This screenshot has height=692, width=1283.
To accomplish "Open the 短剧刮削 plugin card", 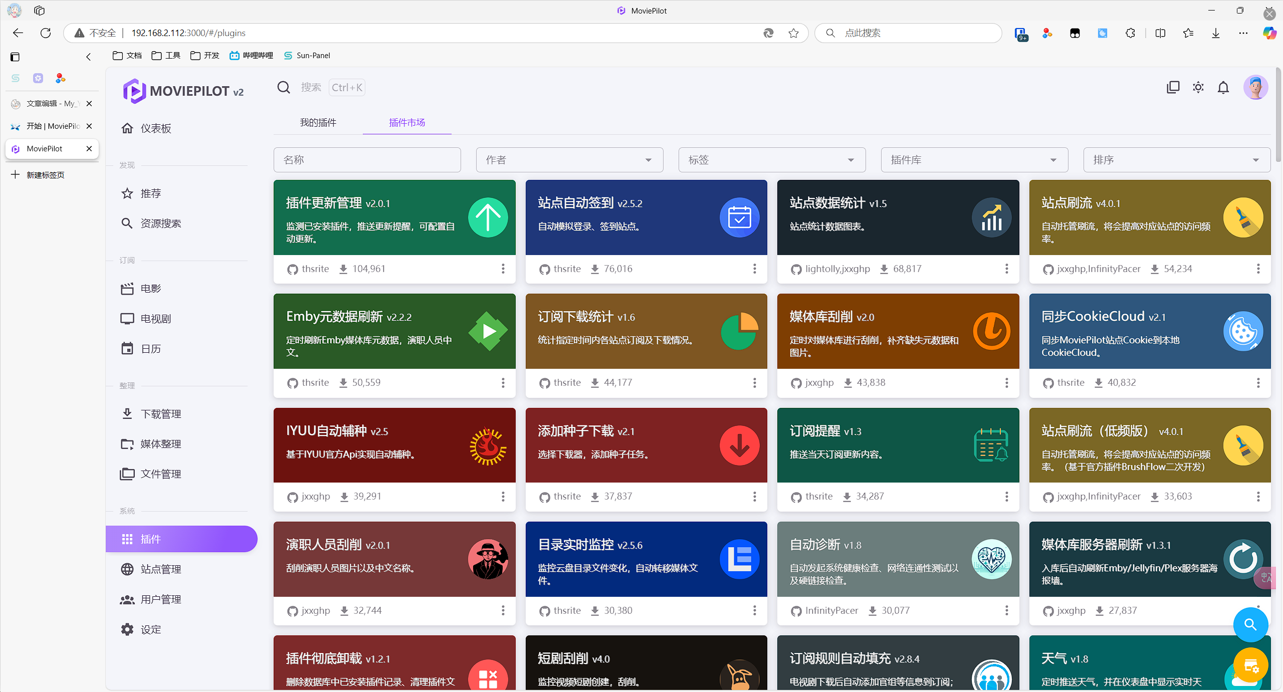I will (x=646, y=663).
